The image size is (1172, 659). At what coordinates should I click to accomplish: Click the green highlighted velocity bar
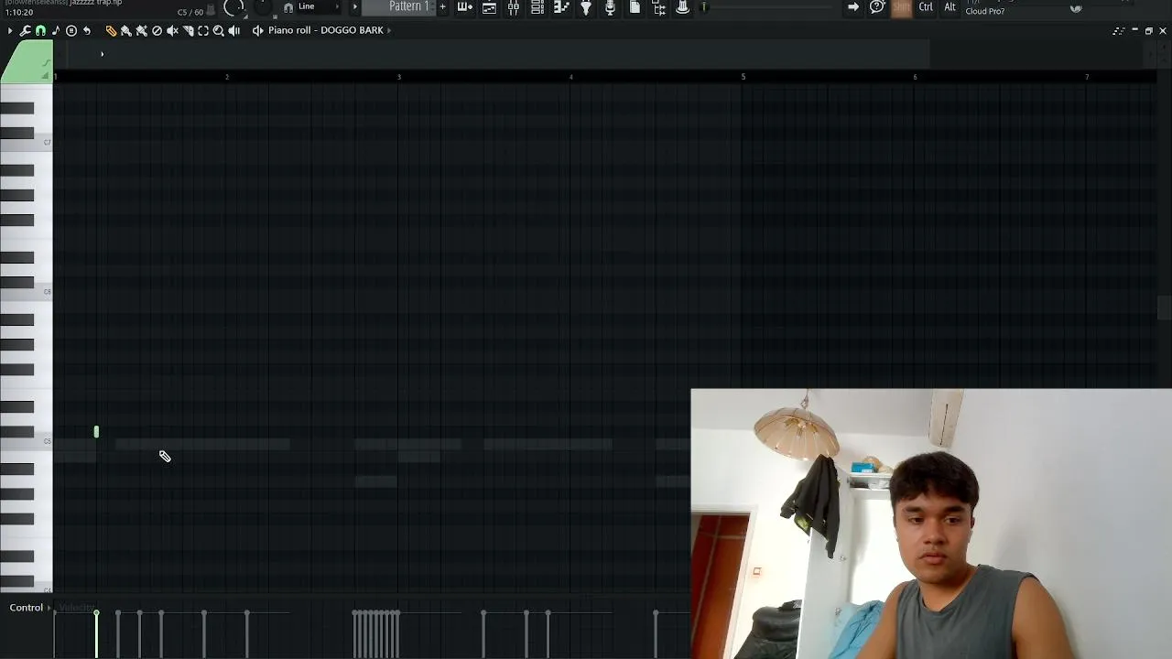96,633
